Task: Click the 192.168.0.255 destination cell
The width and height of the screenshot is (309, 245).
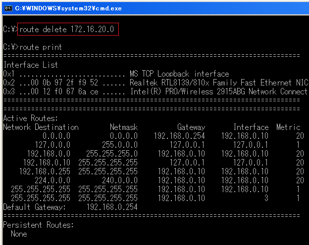Action: [x=45, y=171]
